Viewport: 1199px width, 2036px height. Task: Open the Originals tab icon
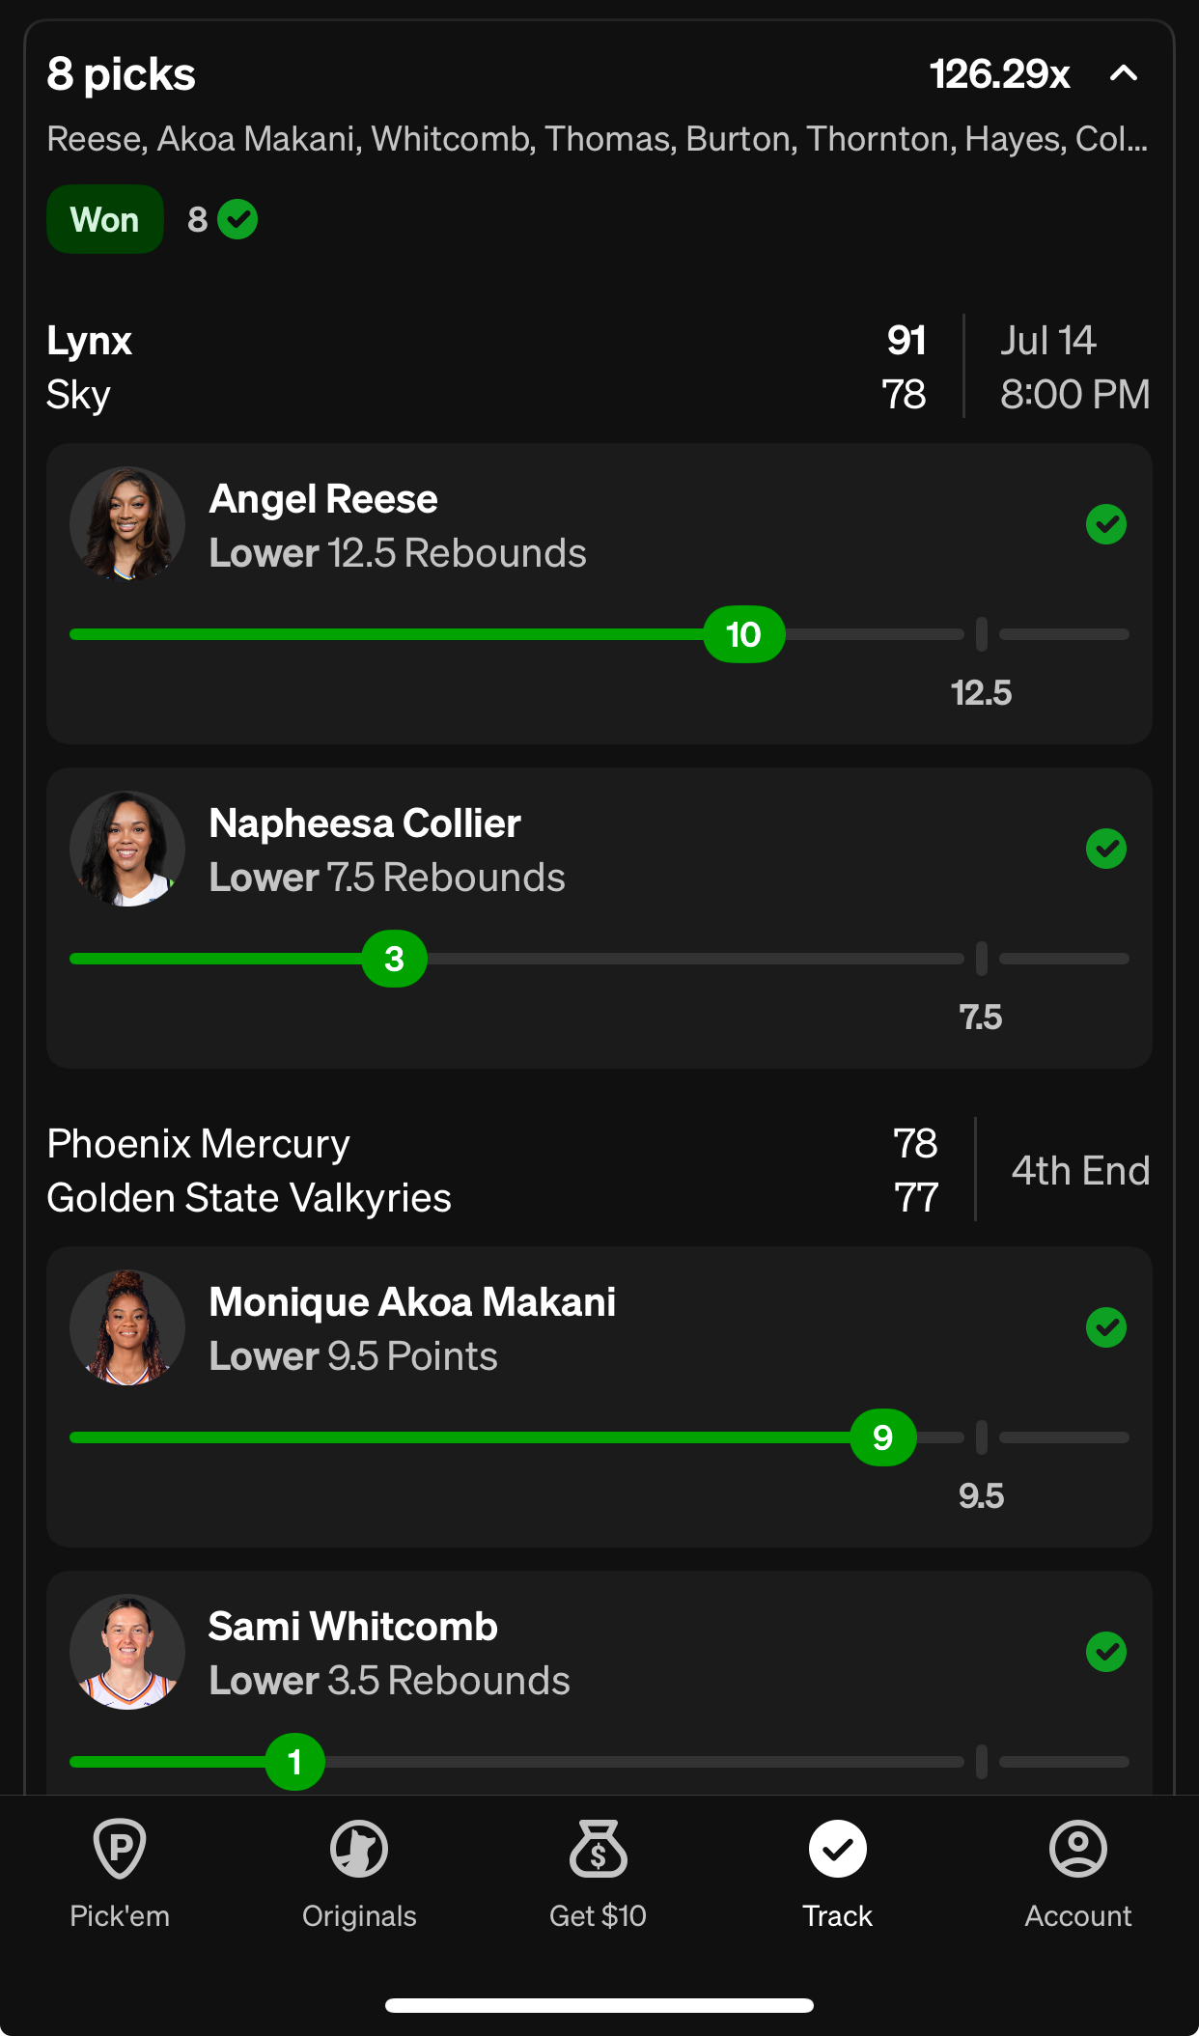click(x=359, y=1849)
